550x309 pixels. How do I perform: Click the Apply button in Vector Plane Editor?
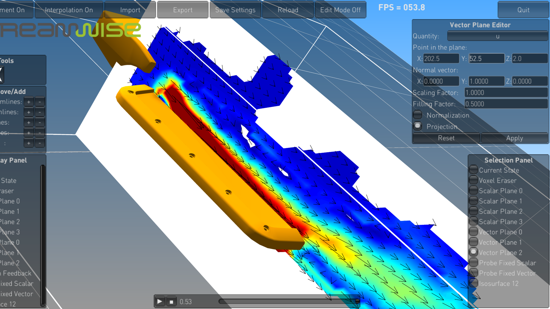pyautogui.click(x=514, y=138)
